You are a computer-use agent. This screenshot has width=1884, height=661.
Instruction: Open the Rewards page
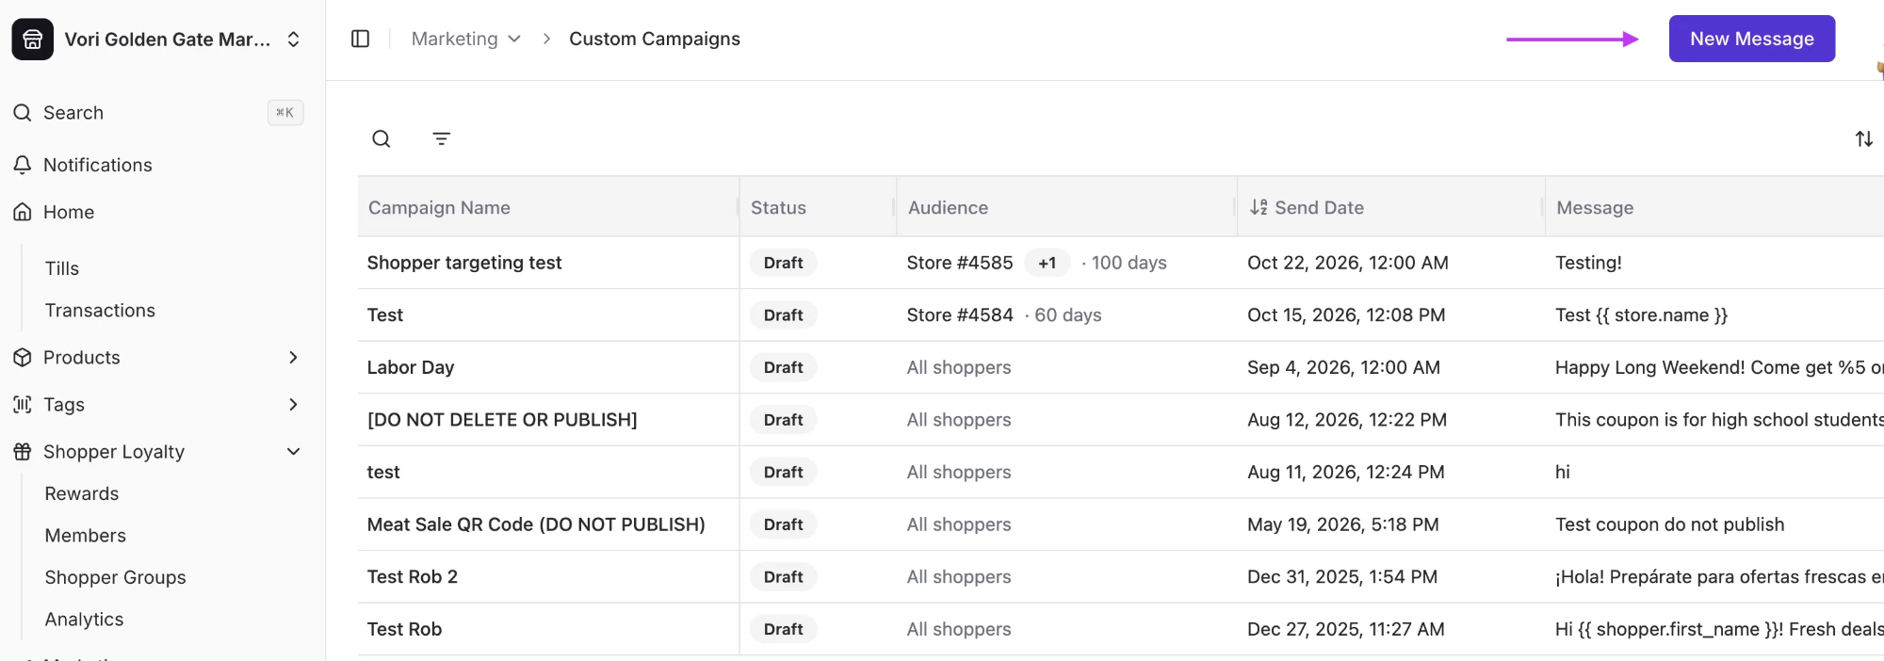(x=82, y=493)
